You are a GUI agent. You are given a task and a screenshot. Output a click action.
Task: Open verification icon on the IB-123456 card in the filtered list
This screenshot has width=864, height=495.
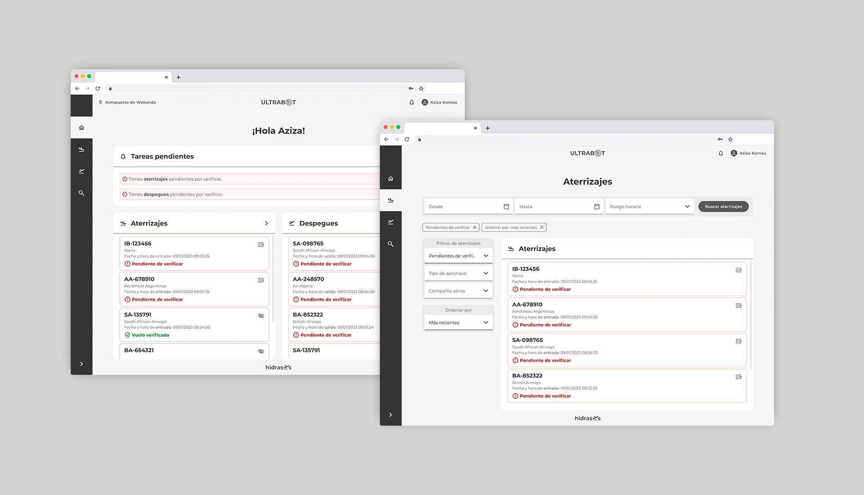point(738,270)
